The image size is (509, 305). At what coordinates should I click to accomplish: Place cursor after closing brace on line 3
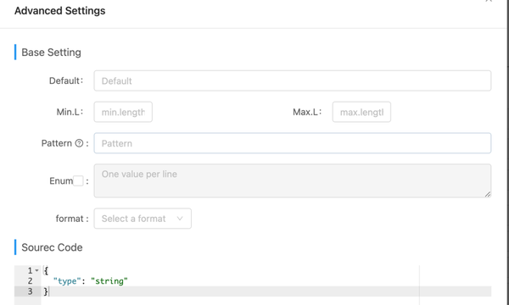click(49, 291)
